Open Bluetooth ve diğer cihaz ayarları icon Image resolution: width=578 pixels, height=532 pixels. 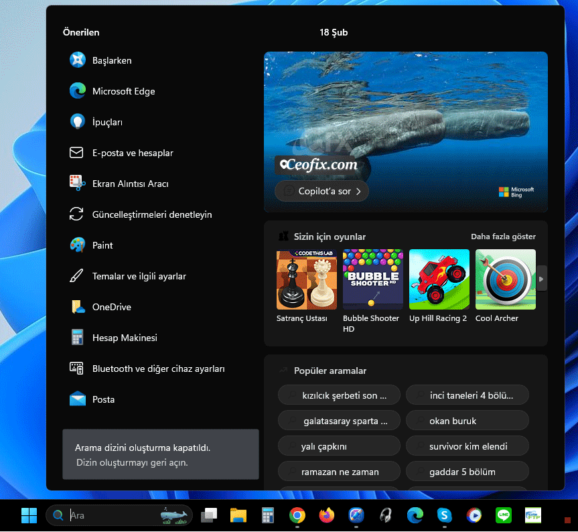[76, 368]
